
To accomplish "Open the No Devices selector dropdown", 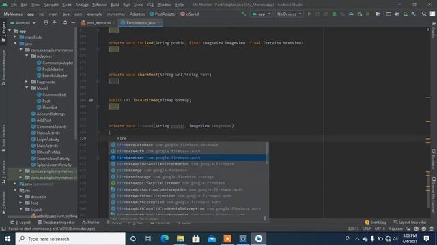I will [289, 14].
